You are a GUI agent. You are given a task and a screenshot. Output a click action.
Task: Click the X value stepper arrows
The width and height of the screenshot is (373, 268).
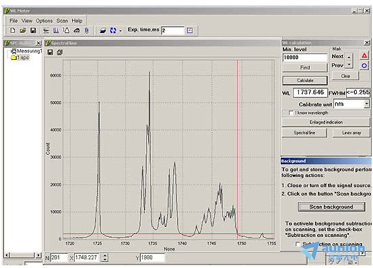click(104, 257)
